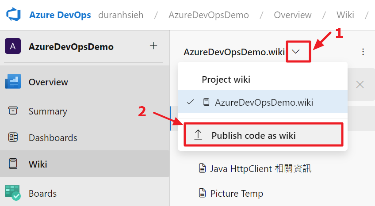Click the Dashboards icon in sidebar
The image size is (375, 206).
13,137
